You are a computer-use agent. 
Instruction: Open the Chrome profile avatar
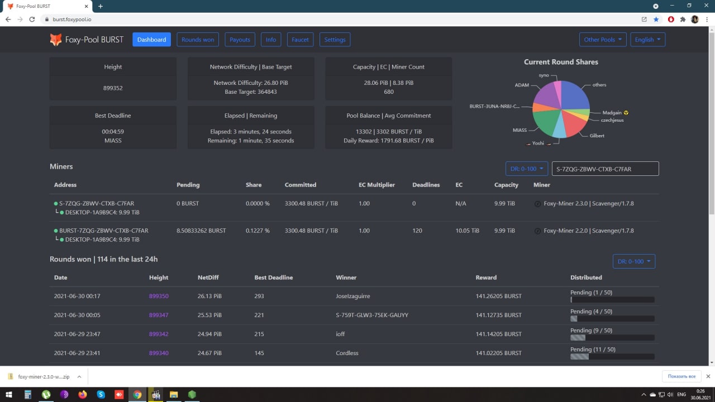pos(695,19)
